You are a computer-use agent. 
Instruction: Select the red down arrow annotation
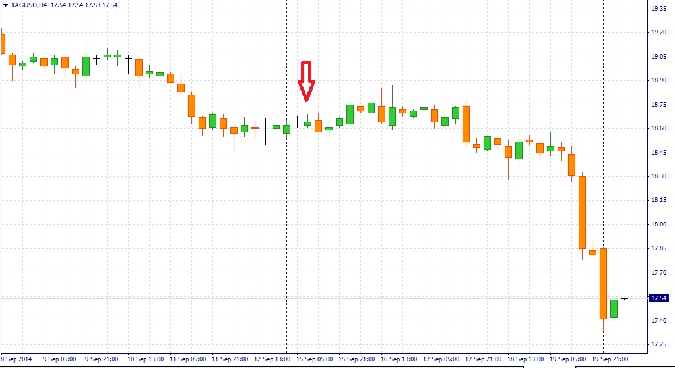pyautogui.click(x=306, y=81)
